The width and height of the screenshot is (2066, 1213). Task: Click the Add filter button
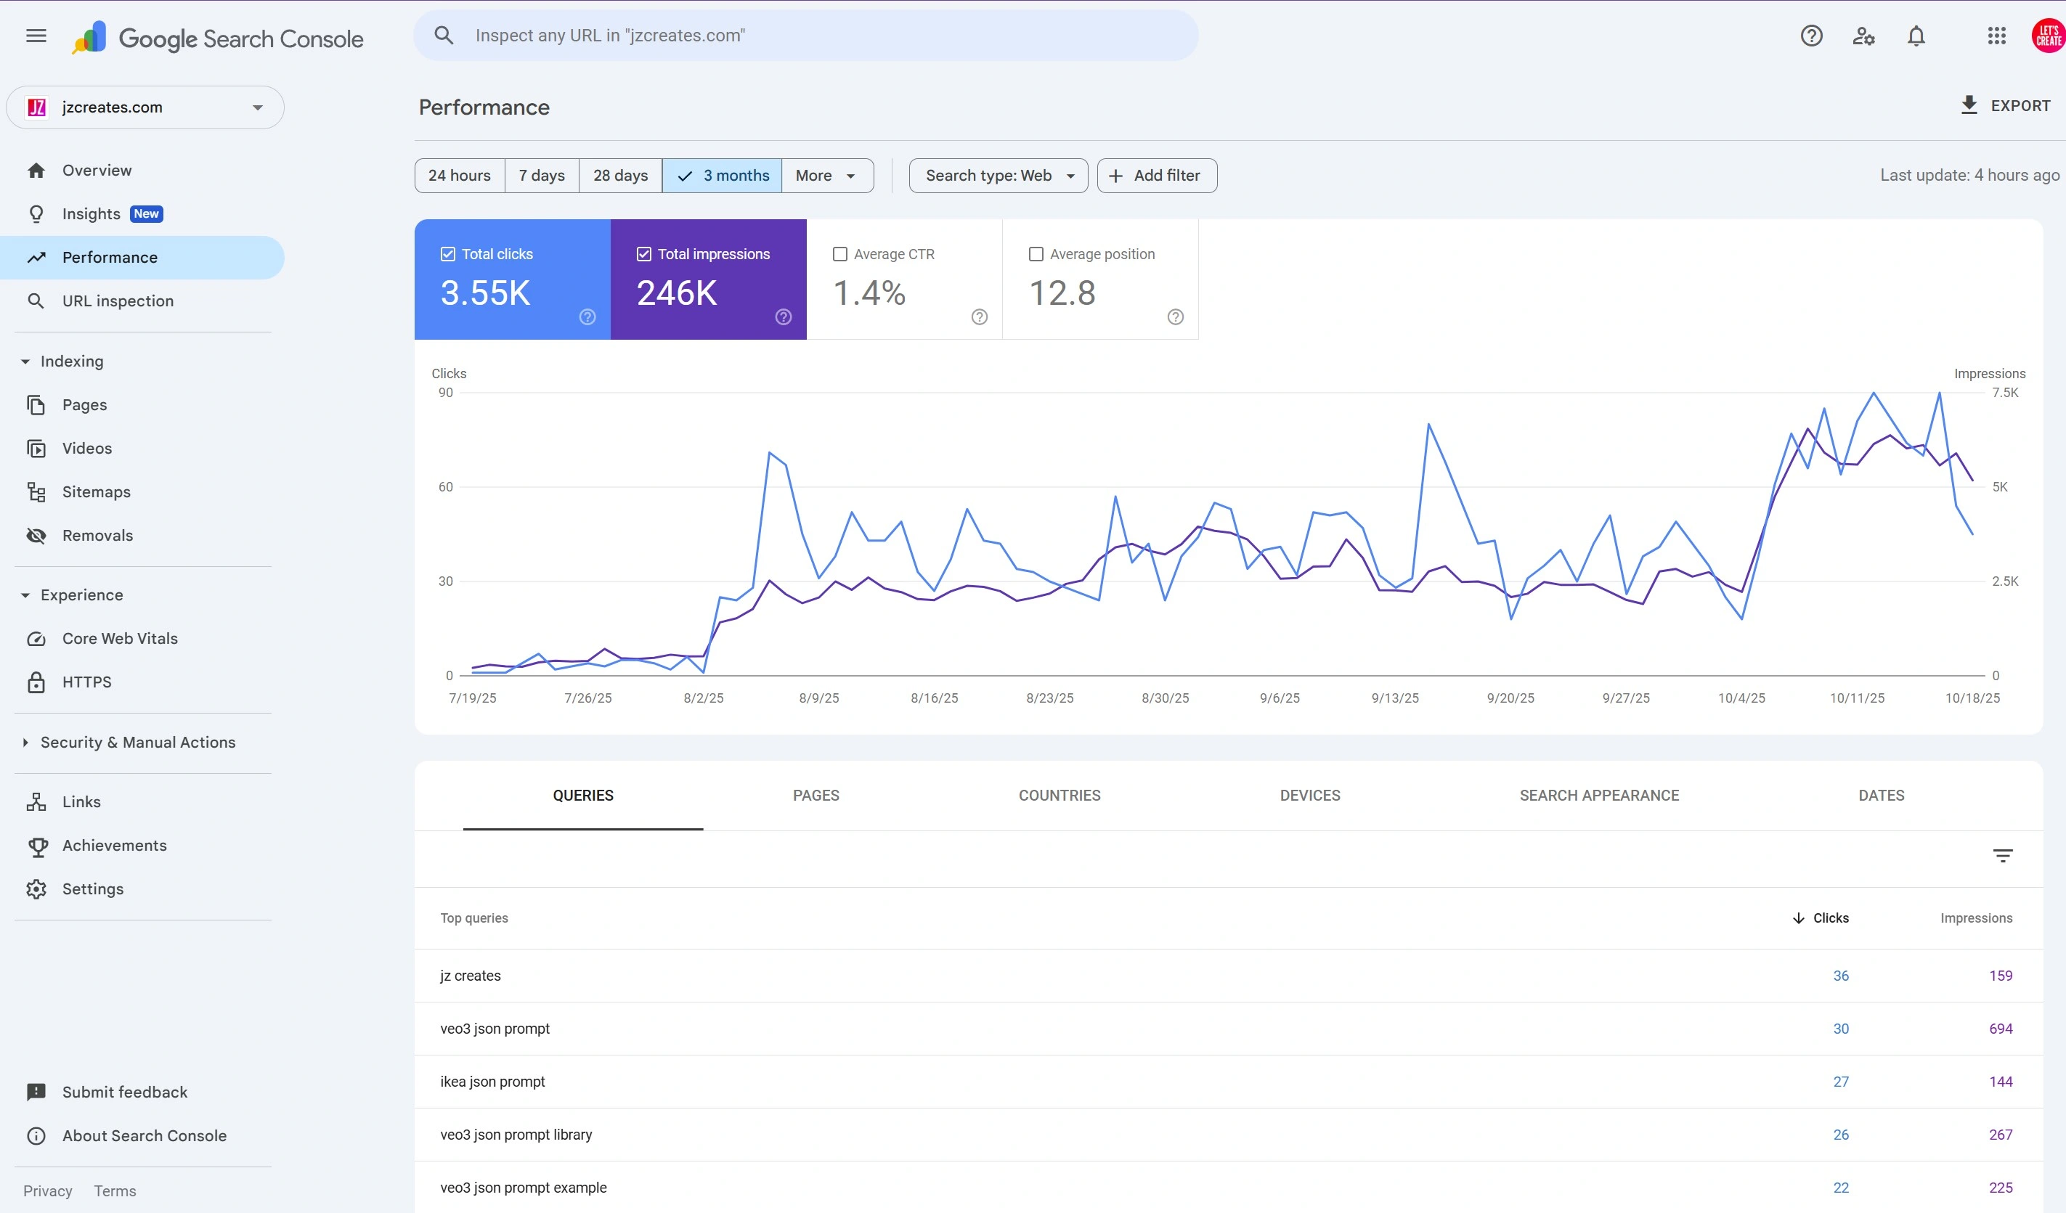tap(1156, 176)
